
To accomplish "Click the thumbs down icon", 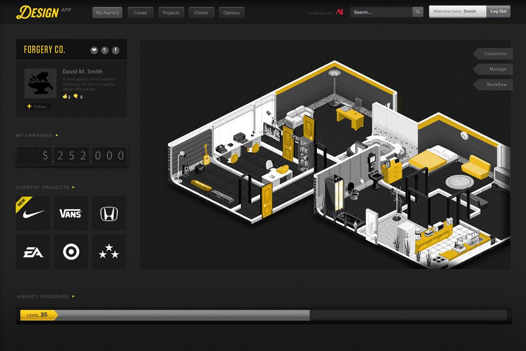I will 76,96.
